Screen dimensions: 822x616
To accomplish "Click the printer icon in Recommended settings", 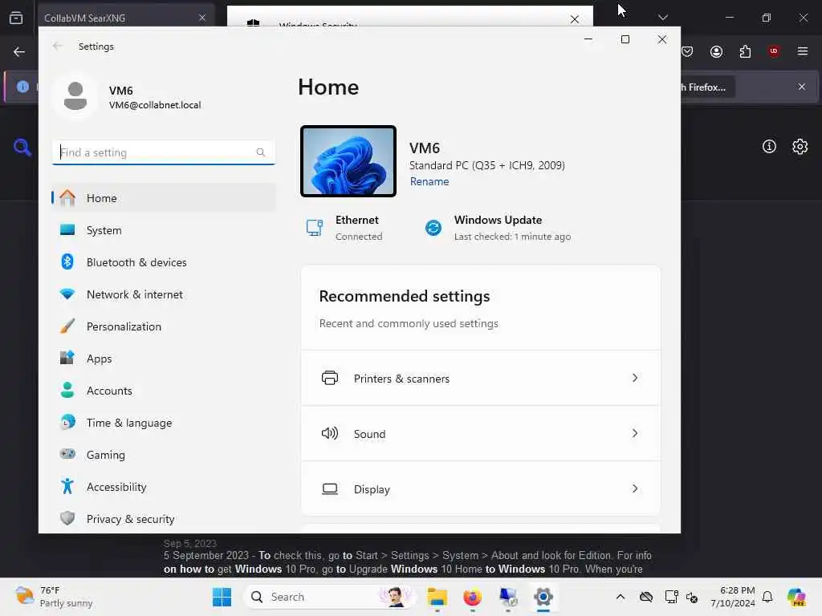I will [330, 379].
